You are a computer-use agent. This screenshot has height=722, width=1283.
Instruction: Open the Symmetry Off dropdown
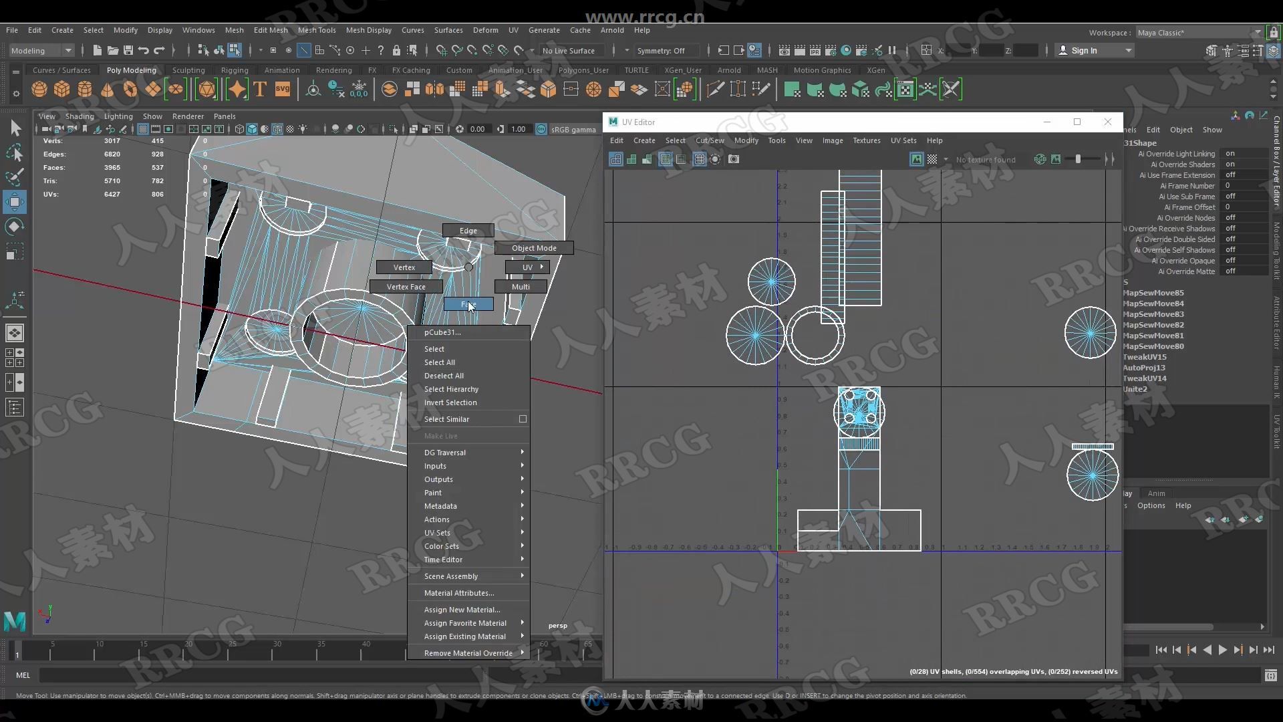click(666, 50)
